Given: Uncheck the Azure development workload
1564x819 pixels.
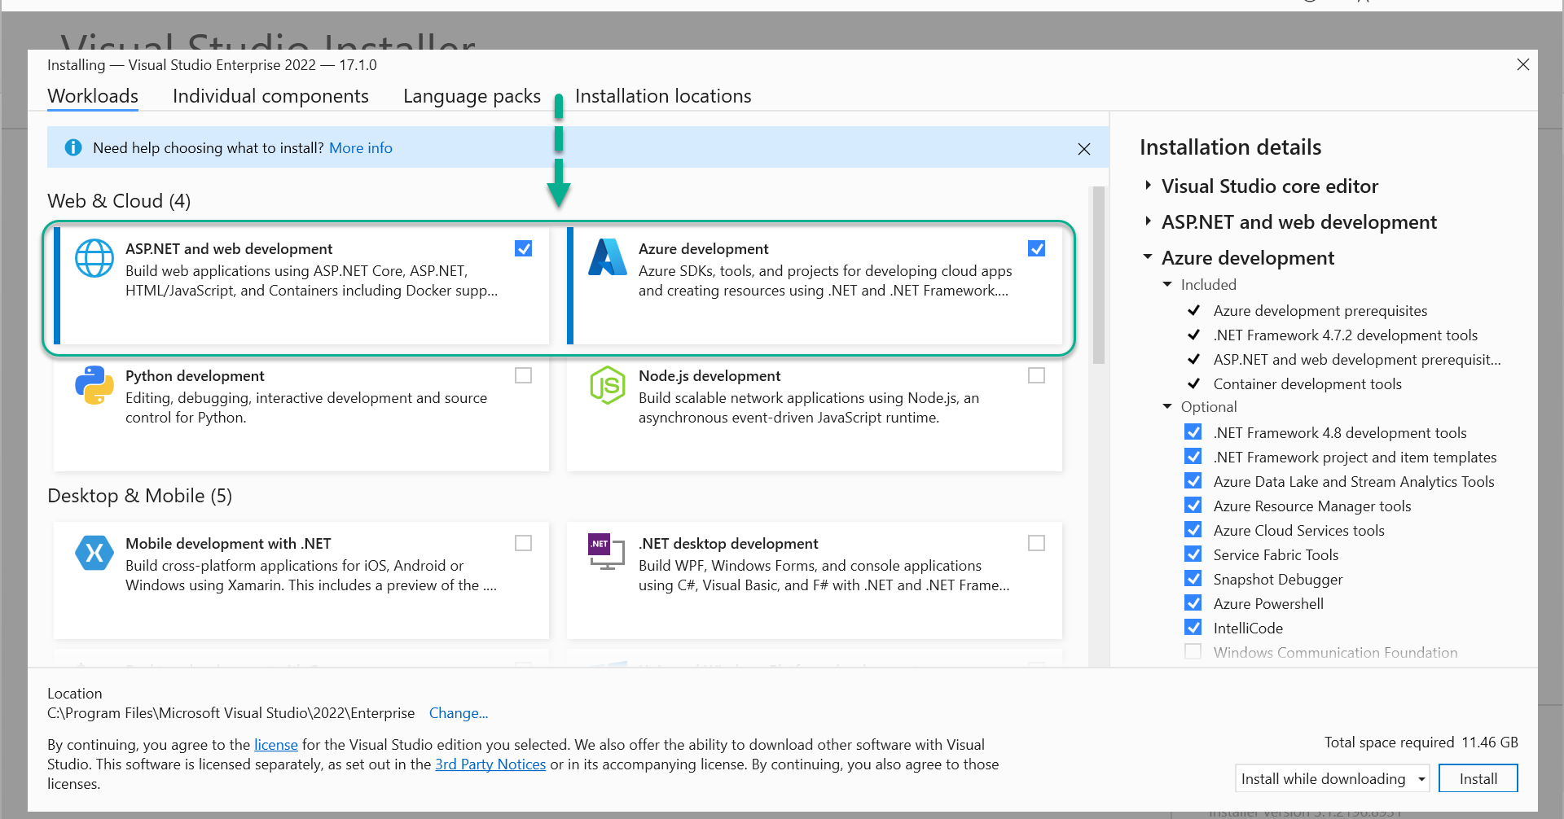Looking at the screenshot, I should point(1037,248).
